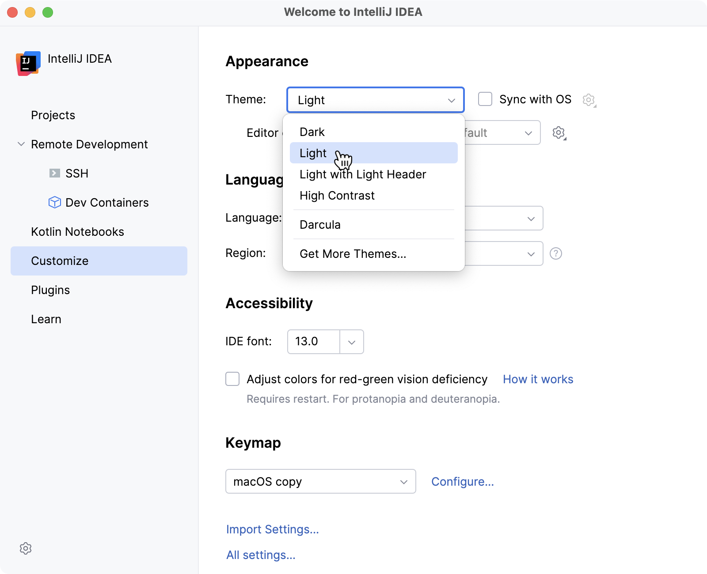Open the IDE font size dropdown

point(351,342)
